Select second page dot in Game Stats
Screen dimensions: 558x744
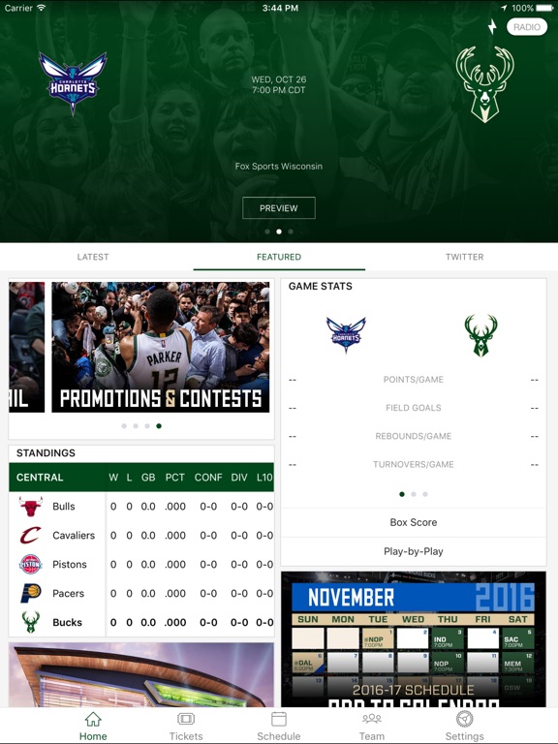(414, 494)
